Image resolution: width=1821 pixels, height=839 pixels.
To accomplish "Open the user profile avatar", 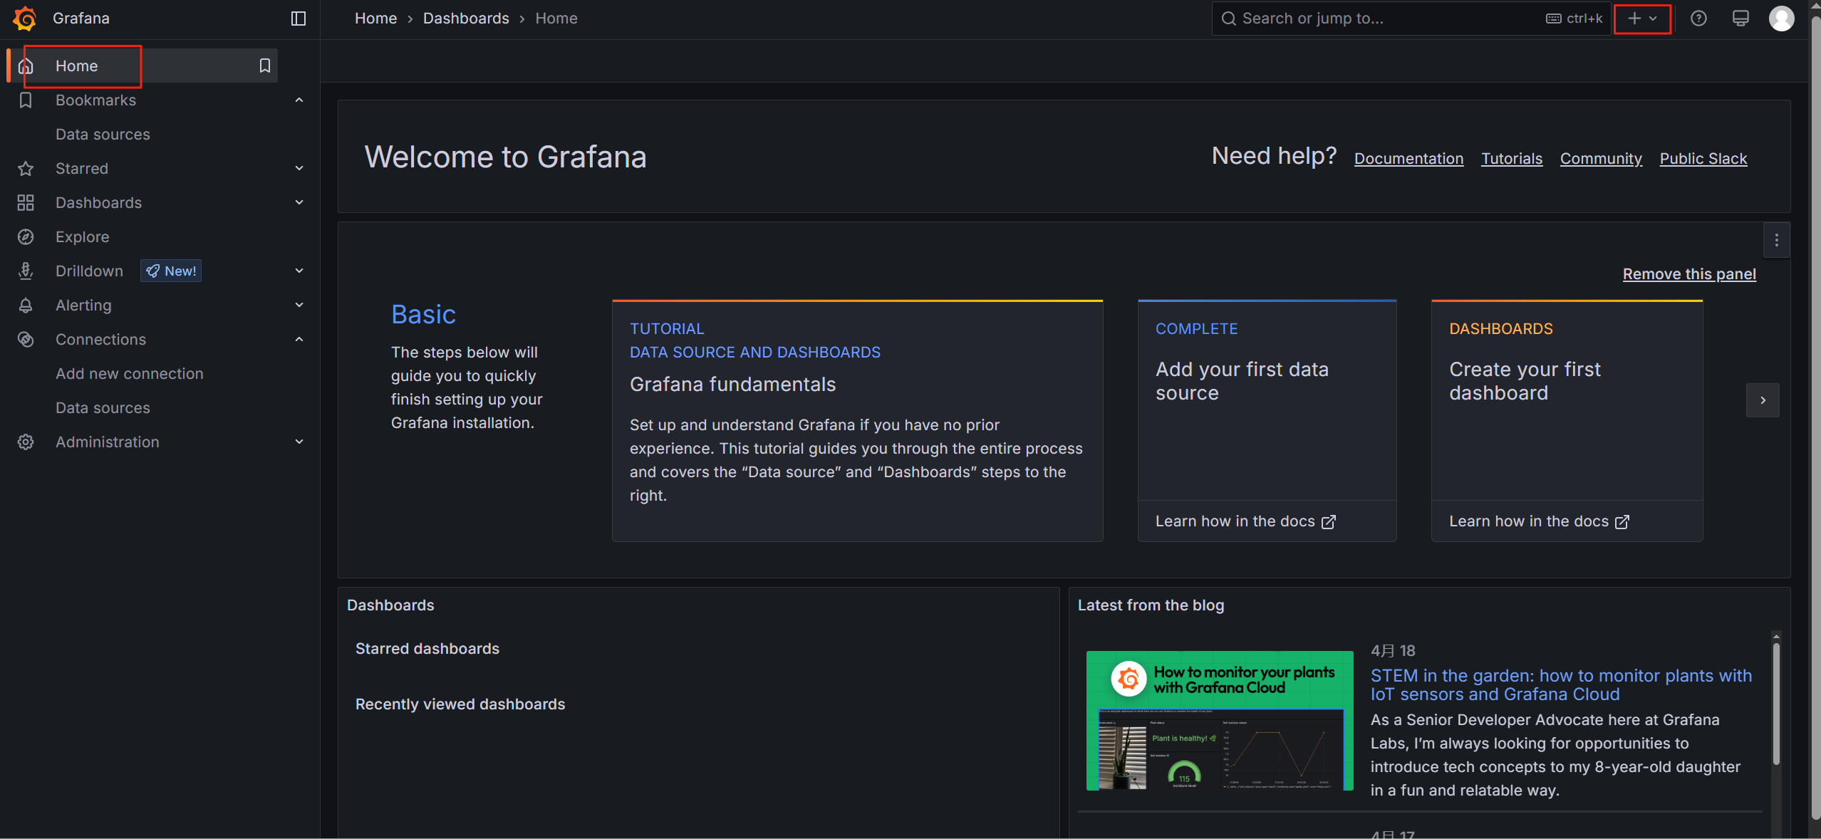I will 1781,19.
